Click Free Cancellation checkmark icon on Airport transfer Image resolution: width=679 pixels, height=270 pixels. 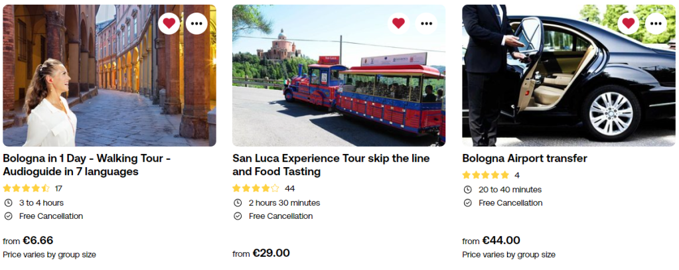tap(467, 203)
